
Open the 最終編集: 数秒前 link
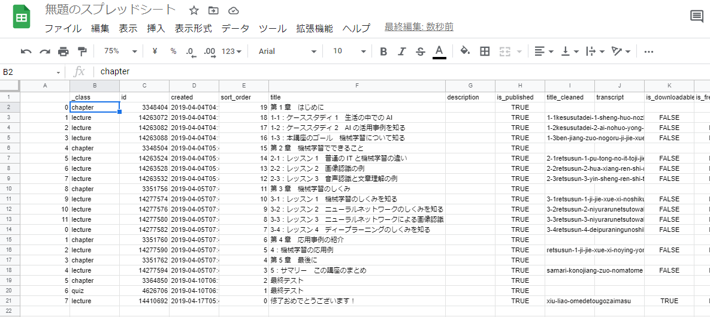[419, 27]
